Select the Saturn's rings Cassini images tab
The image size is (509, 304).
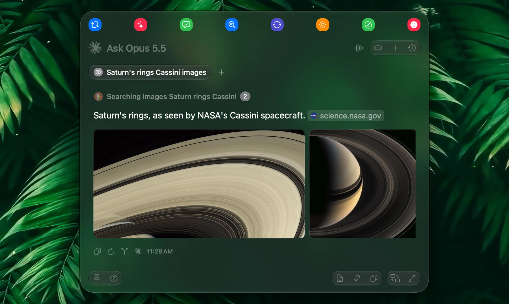[x=150, y=72]
